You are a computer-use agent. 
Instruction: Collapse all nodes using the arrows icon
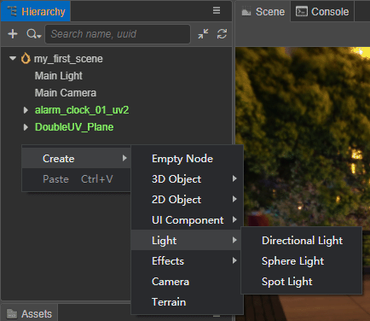click(x=203, y=34)
